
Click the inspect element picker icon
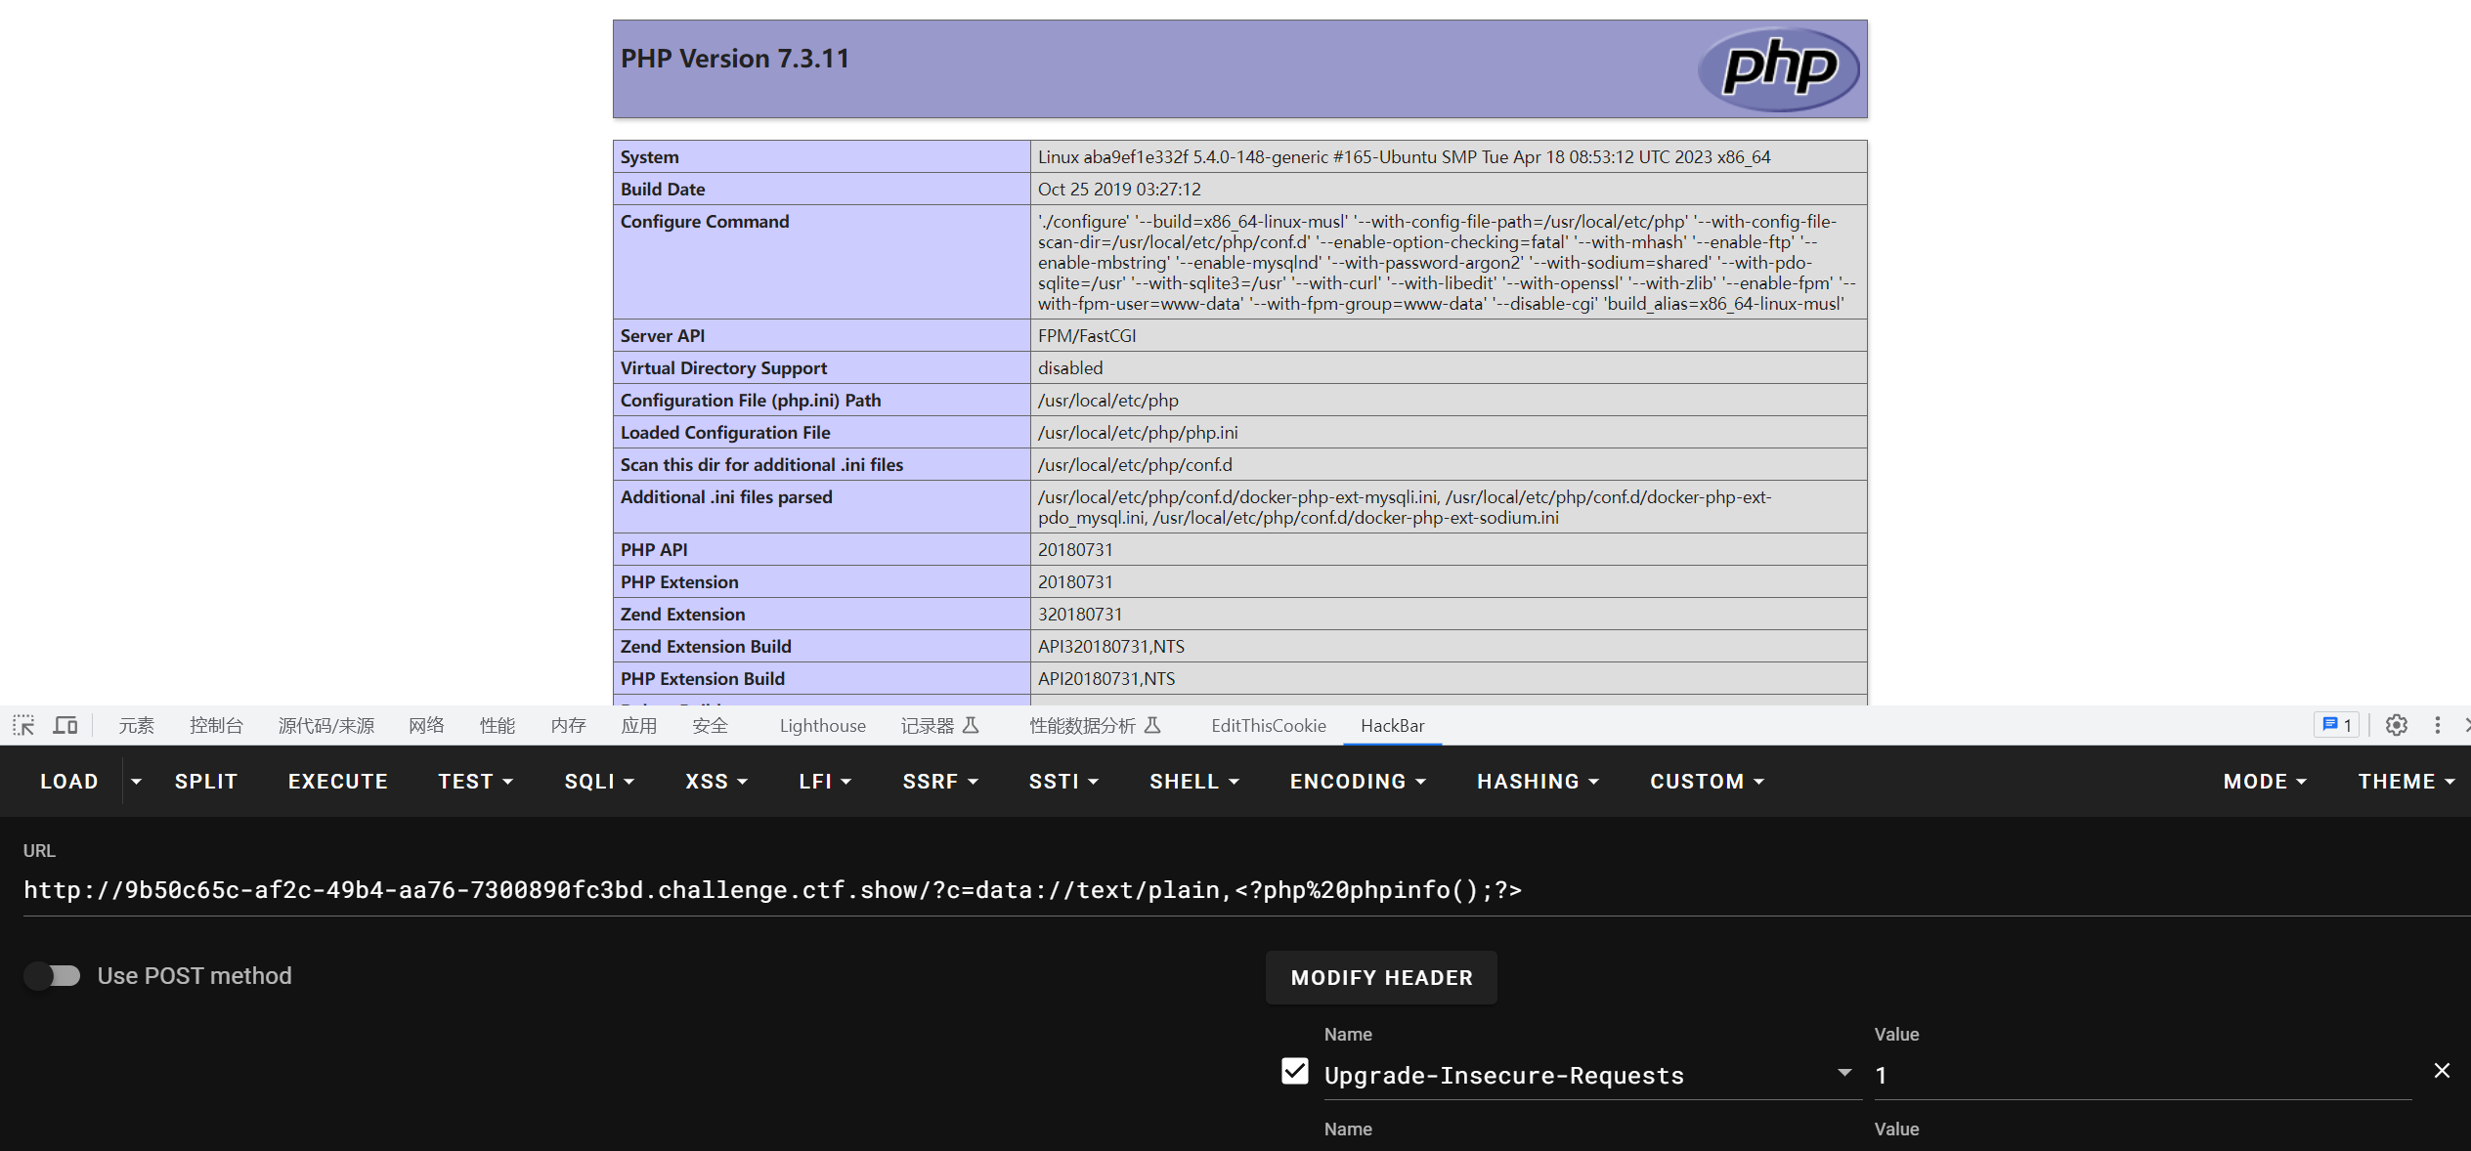23,725
